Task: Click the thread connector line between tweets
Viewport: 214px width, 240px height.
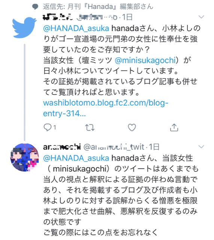Action: pos(24,92)
